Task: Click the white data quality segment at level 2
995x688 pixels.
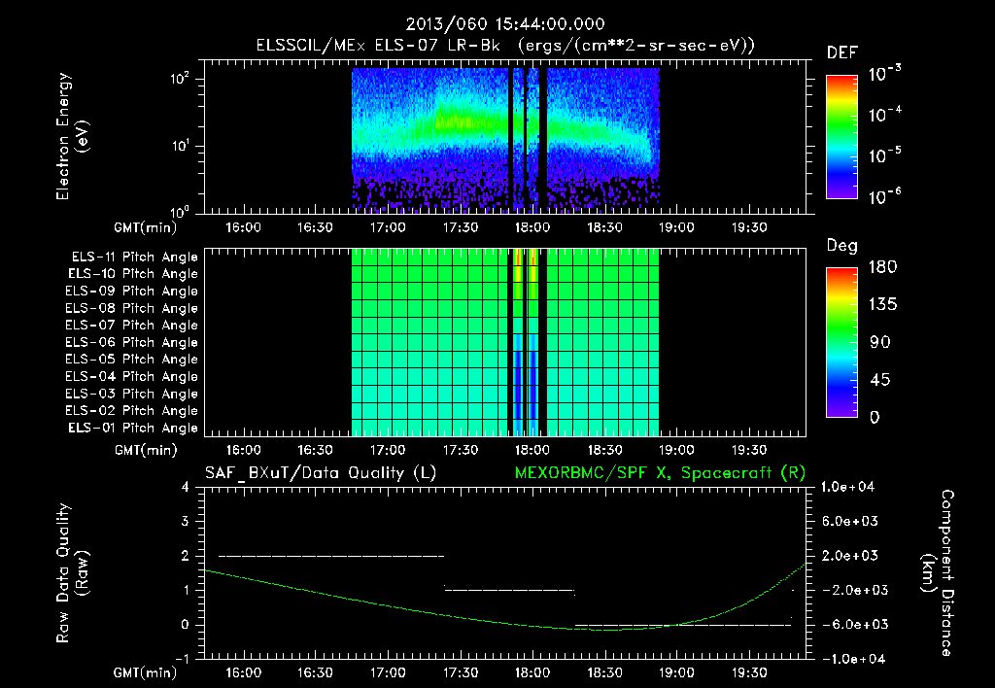Action: [331, 556]
